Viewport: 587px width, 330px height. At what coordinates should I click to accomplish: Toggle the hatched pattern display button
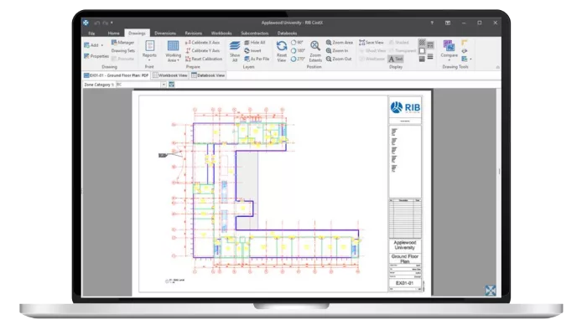[422, 43]
